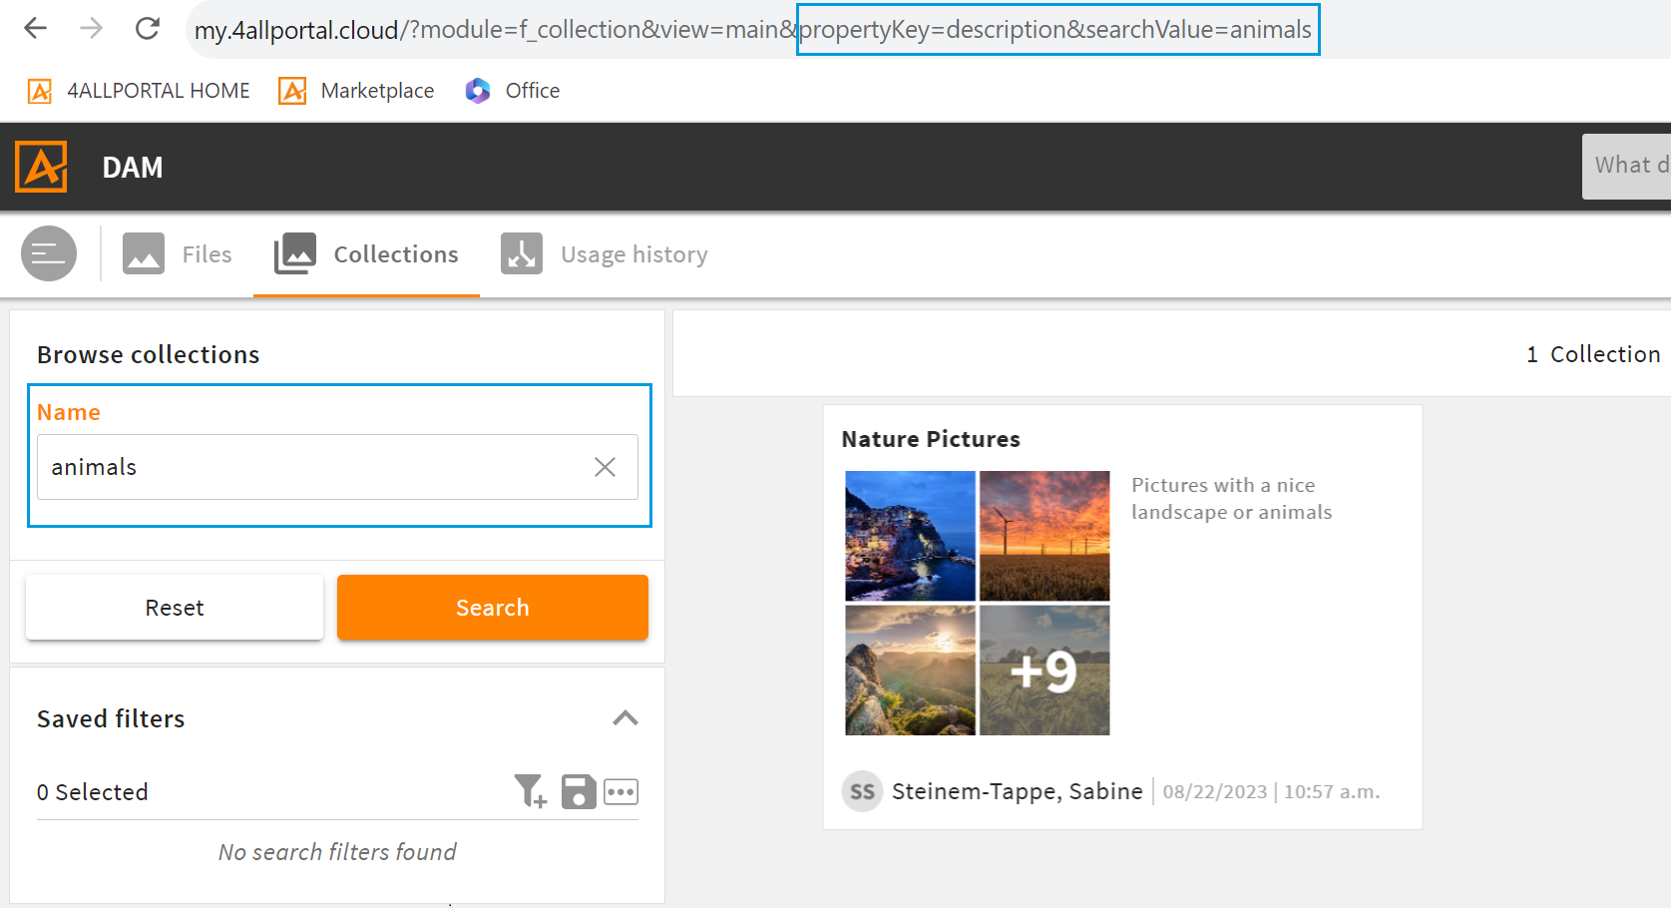
Task: Click the SS user avatar
Action: pos(862,791)
